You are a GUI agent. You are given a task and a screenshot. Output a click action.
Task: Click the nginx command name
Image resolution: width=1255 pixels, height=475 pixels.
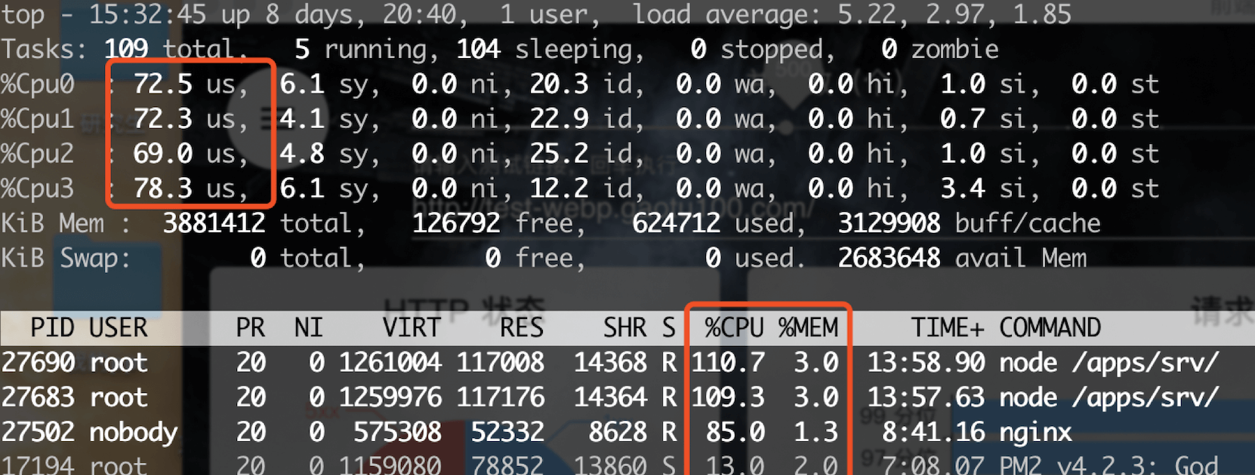tap(1035, 433)
